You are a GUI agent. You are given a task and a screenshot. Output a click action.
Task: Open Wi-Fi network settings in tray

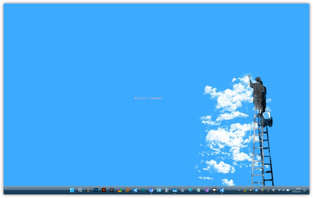279,190
